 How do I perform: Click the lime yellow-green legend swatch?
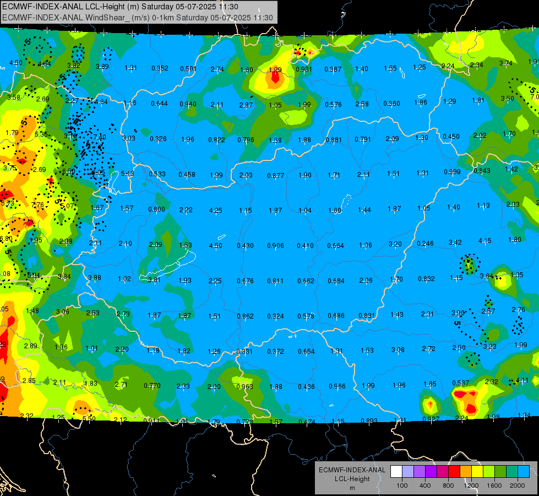(489, 472)
